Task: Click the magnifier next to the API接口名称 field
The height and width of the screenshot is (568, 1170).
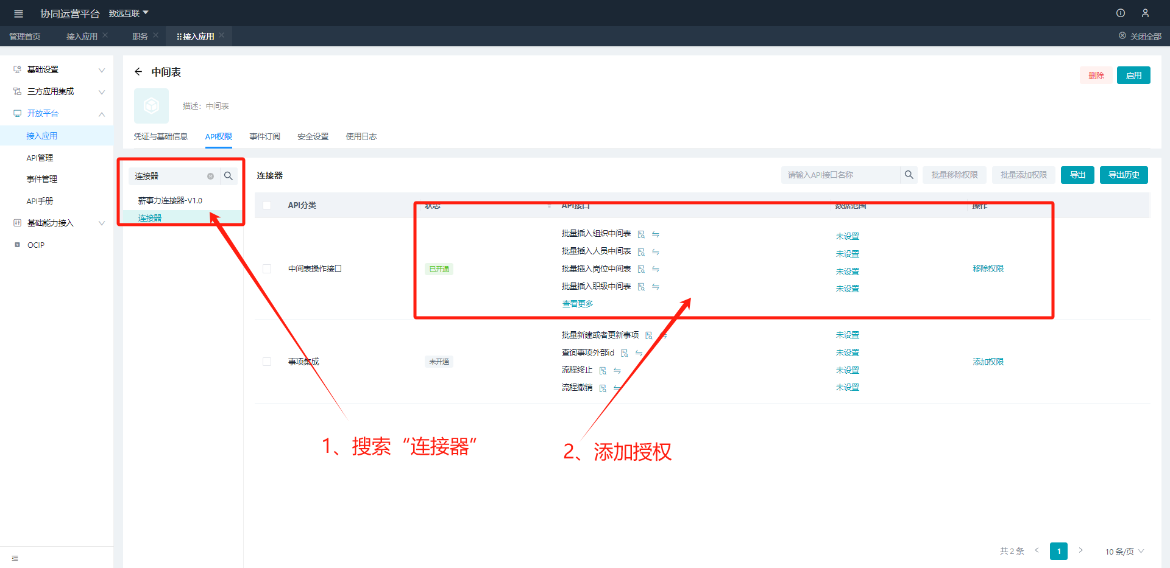Action: [909, 175]
